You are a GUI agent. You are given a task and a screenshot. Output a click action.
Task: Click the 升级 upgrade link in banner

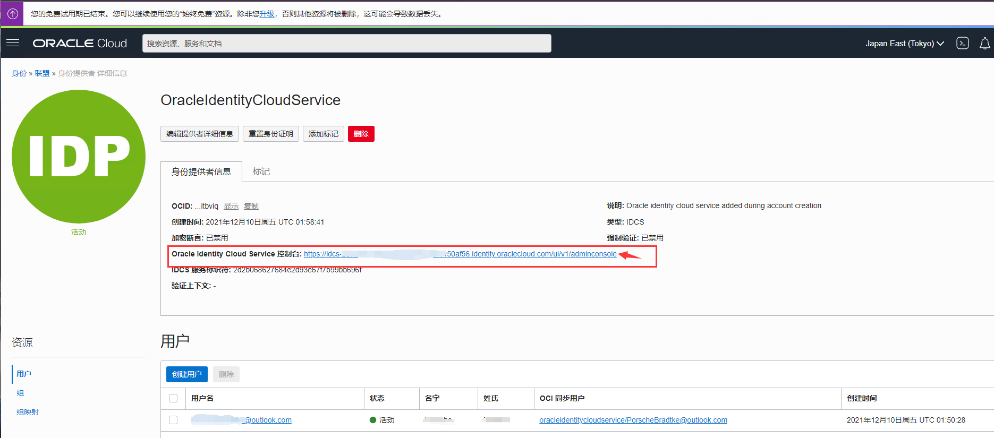(x=267, y=14)
